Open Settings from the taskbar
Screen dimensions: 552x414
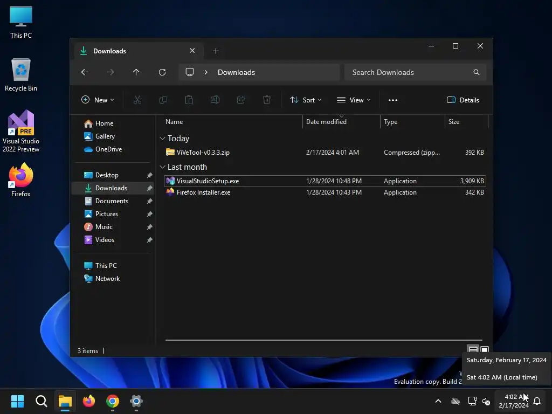pyautogui.click(x=136, y=401)
